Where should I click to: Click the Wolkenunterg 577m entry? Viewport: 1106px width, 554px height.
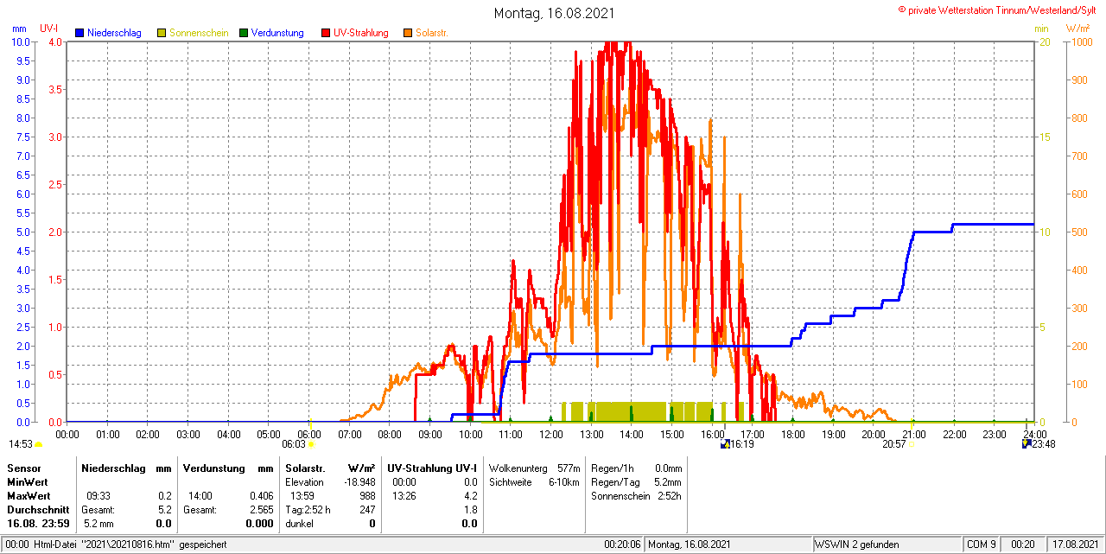[x=534, y=468]
